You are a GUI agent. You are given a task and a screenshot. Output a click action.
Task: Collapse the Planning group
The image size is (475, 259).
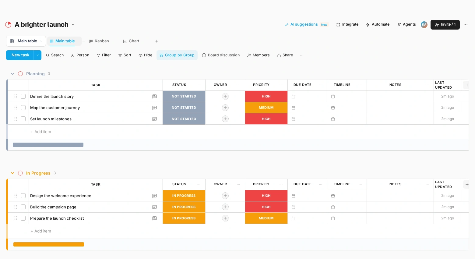[12, 74]
